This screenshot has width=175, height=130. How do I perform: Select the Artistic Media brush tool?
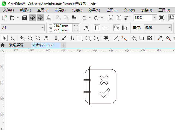[x=64, y=38]
